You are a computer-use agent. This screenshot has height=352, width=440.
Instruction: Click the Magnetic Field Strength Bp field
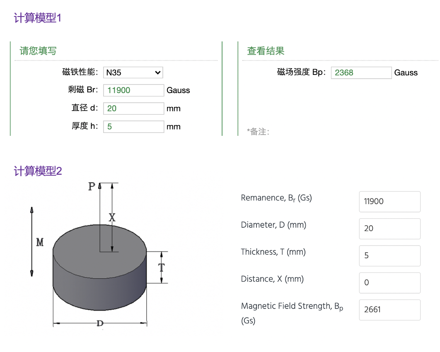pyautogui.click(x=390, y=310)
